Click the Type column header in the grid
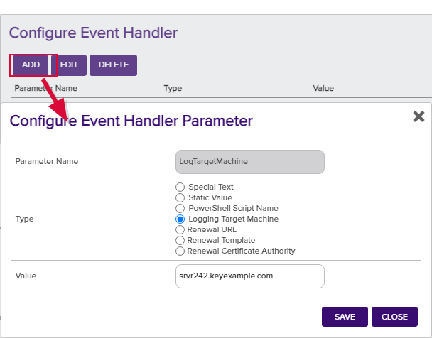 click(x=173, y=89)
